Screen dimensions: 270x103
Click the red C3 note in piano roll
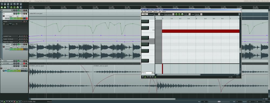[x=200, y=31]
